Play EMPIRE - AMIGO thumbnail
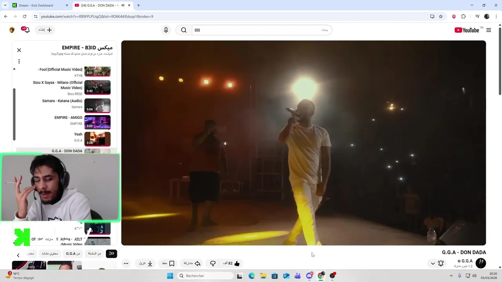The height and width of the screenshot is (282, 502). (x=97, y=122)
